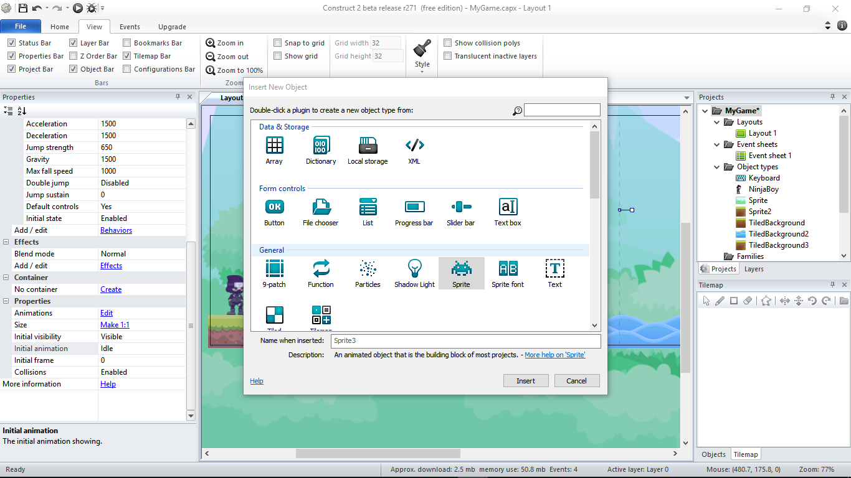The width and height of the screenshot is (851, 478).
Task: Select the Text plugin icon
Action: 554,268
